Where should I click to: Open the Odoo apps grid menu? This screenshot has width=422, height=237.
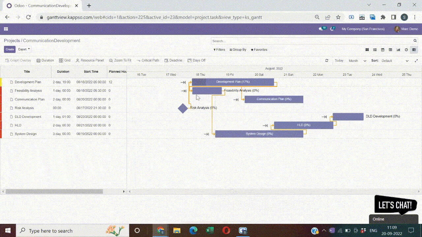coord(6,29)
